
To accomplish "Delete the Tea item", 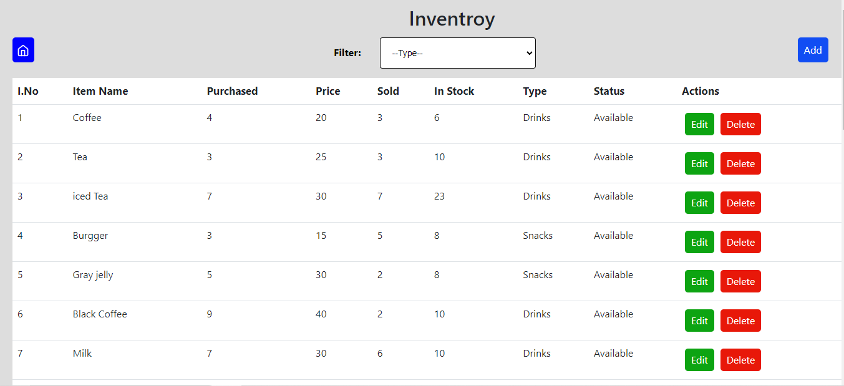I will coord(740,163).
